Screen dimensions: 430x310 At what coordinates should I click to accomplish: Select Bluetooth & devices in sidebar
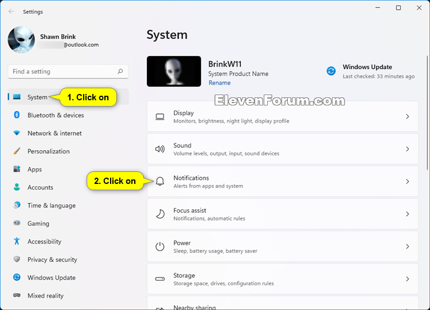68,115
